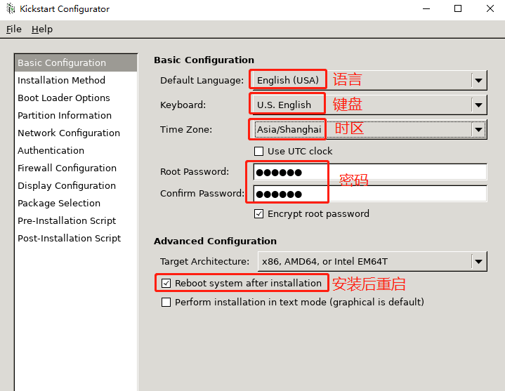Close the Kickstart Configurator window
This screenshot has height=391, width=505.
(x=490, y=8)
